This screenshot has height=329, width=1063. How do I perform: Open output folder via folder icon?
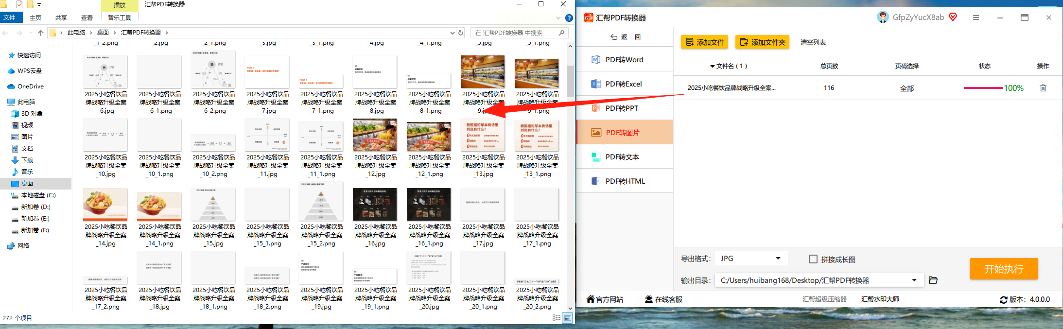tap(933, 280)
